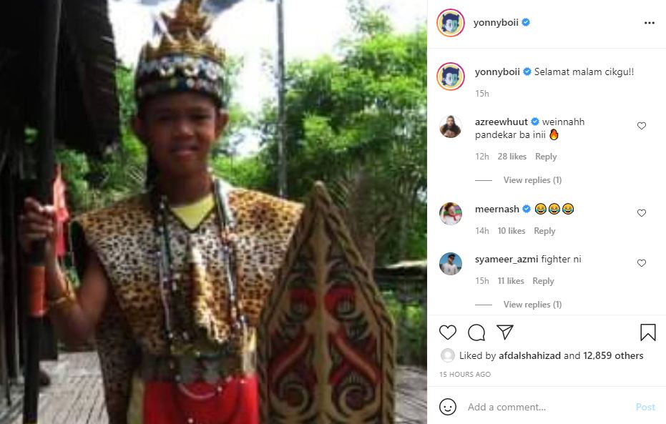Open yonnyboii's header profile picture
Image resolution: width=666 pixels, height=424 pixels.
point(451,23)
